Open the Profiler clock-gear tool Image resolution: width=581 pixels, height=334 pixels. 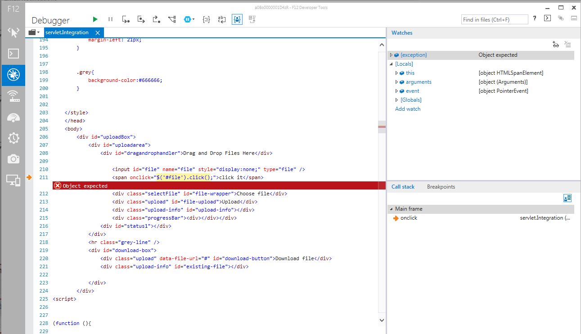click(x=13, y=138)
